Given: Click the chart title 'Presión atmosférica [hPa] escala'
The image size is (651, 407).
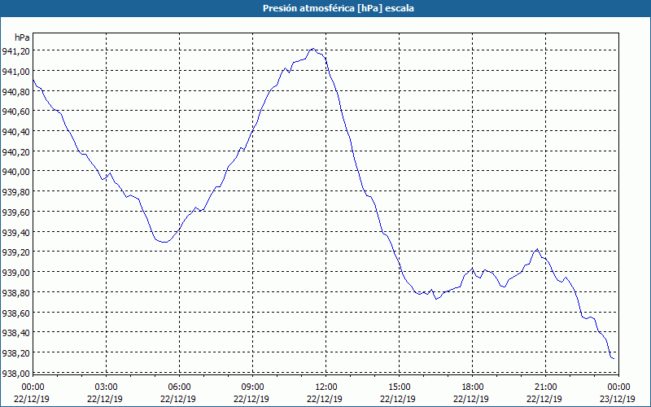Looking at the screenshot, I should (339, 8).
